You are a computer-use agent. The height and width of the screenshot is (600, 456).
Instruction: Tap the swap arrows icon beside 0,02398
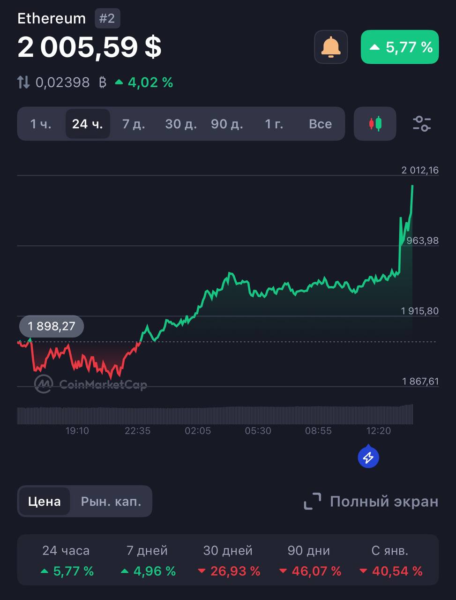pos(23,82)
